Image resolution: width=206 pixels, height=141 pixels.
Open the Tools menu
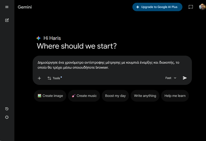click(x=54, y=78)
